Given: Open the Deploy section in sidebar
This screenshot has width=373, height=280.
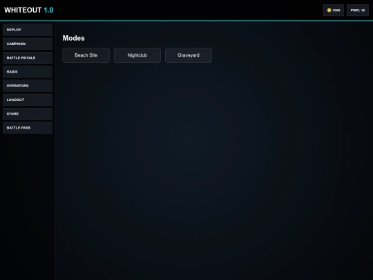Looking at the screenshot, I should [28, 30].
